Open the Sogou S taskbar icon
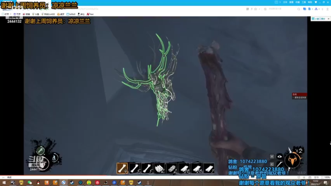 [x=63, y=182]
